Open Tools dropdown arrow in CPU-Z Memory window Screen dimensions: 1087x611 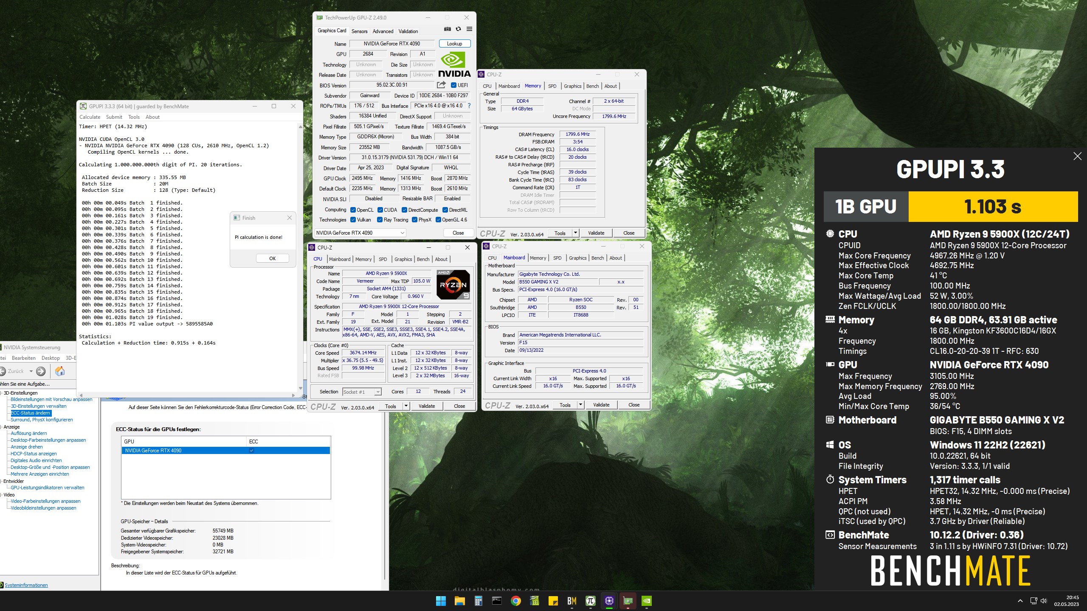click(x=575, y=233)
